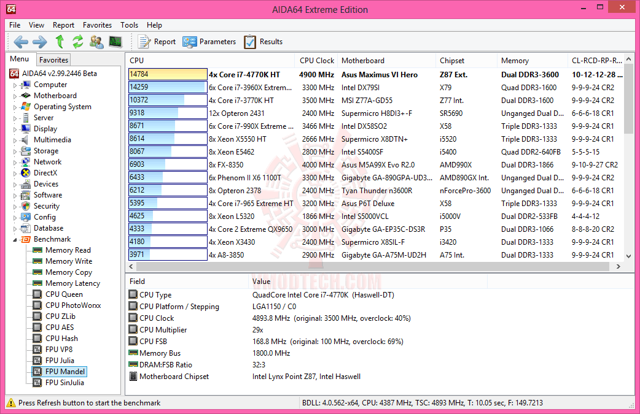Screen dimensions: 640x414
Task: Open the Favorites menu in menu bar
Action: [x=97, y=25]
